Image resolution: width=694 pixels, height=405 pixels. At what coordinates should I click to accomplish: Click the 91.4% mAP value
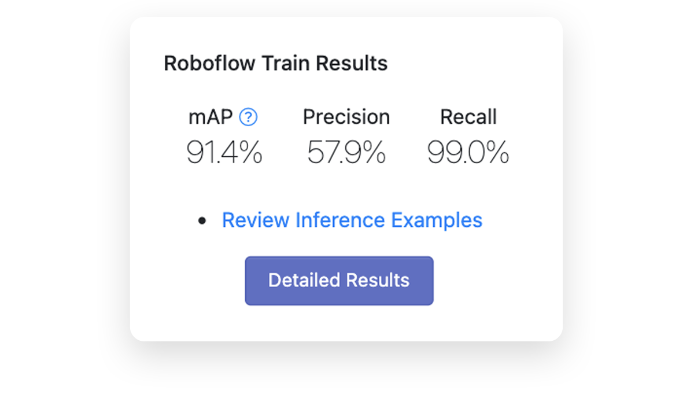(224, 153)
